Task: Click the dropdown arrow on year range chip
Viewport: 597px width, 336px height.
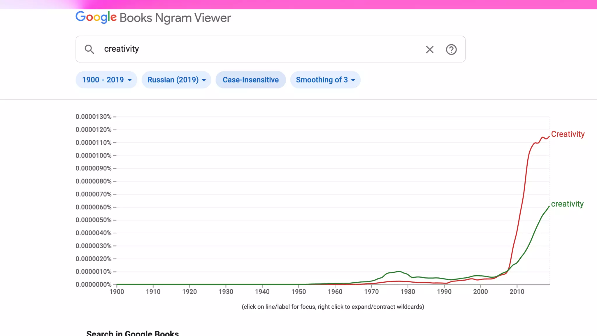Action: 130,80
